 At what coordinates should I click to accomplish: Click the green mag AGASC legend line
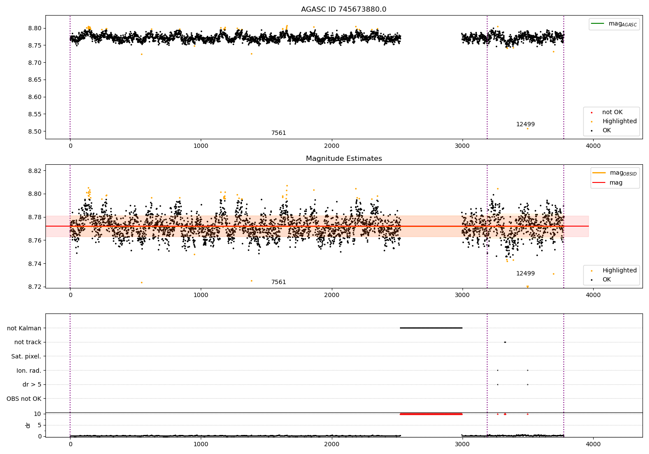[x=598, y=23]
